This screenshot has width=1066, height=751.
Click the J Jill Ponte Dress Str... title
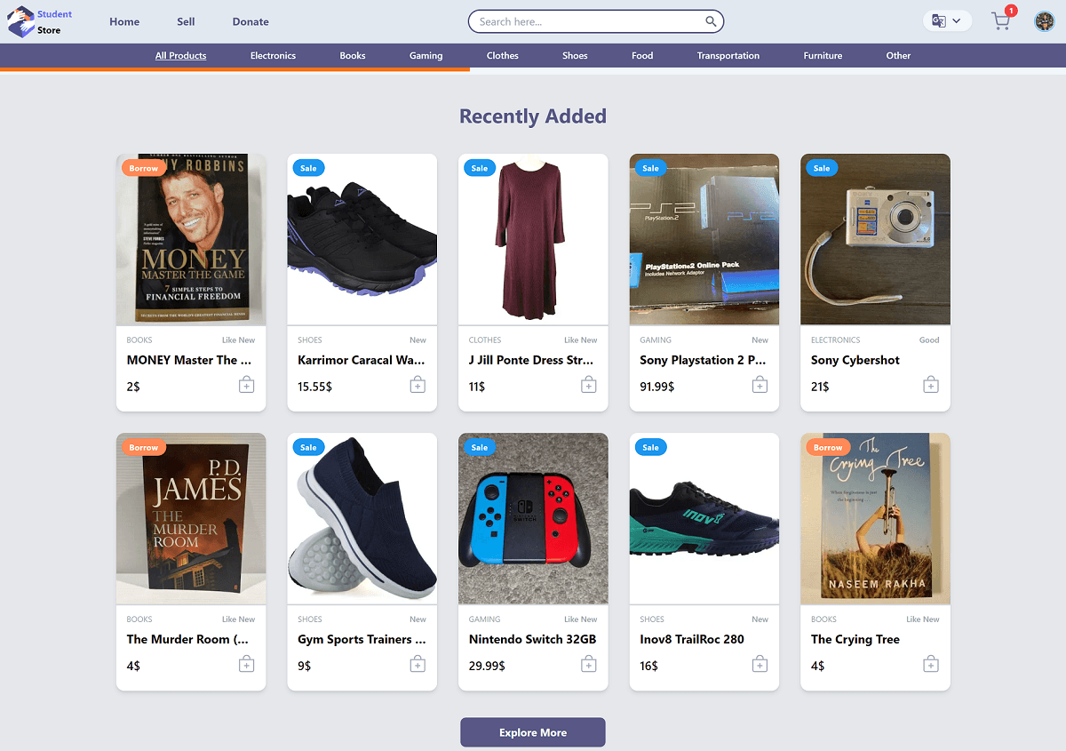tap(531, 360)
